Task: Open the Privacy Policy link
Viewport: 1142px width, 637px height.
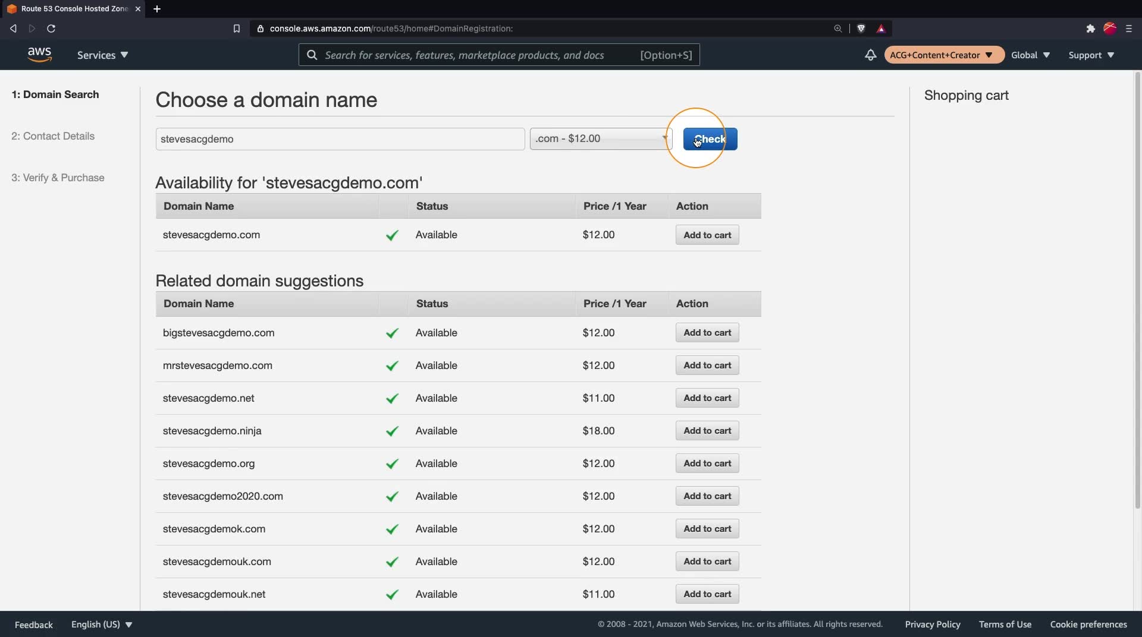Action: 933,624
